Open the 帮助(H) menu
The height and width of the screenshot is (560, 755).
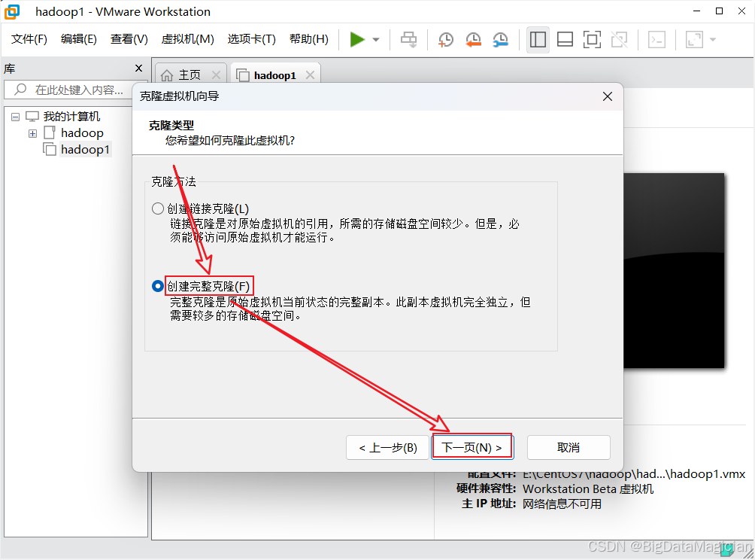(x=308, y=39)
